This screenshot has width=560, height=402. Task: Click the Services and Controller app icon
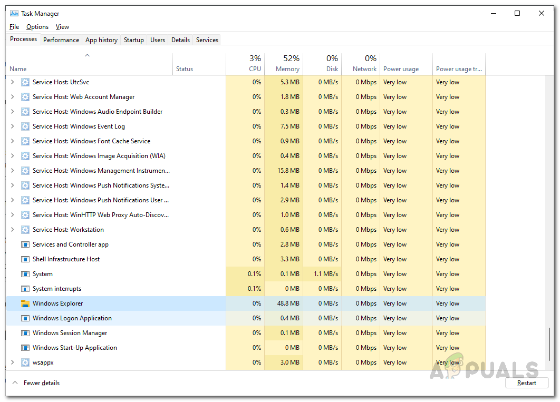point(25,244)
